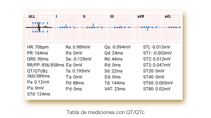The height and width of the screenshot is (118, 211).
Task: Select the RR/PP: 856/858ms entry
Action: coord(45,65)
